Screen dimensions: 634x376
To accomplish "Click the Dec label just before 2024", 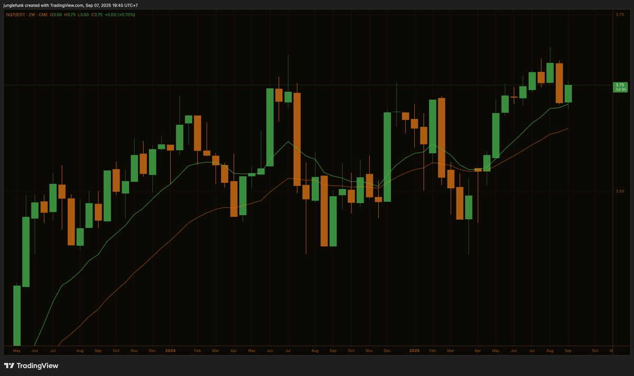I will [x=152, y=351].
